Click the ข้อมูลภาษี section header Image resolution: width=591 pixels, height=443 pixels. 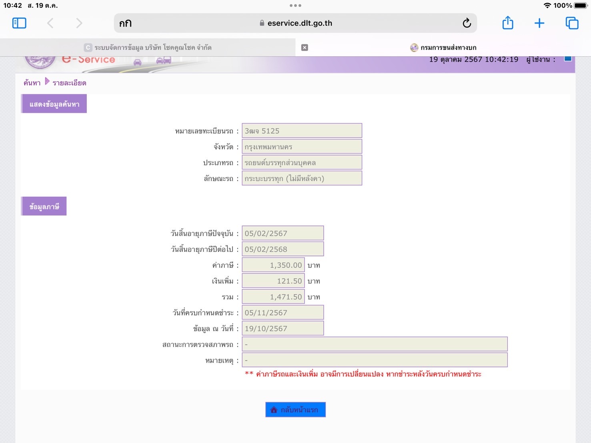click(44, 206)
